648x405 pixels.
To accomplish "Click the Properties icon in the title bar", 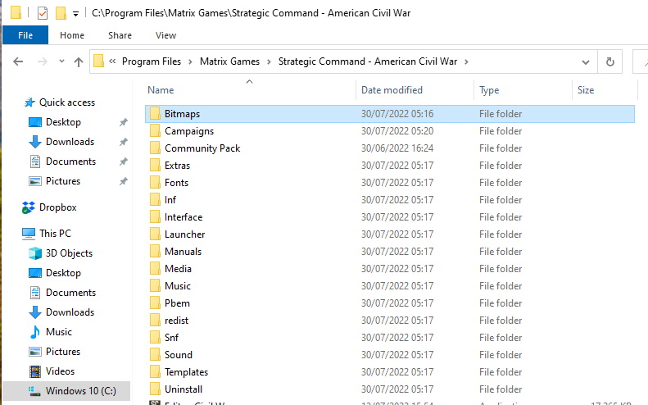I will [x=43, y=13].
